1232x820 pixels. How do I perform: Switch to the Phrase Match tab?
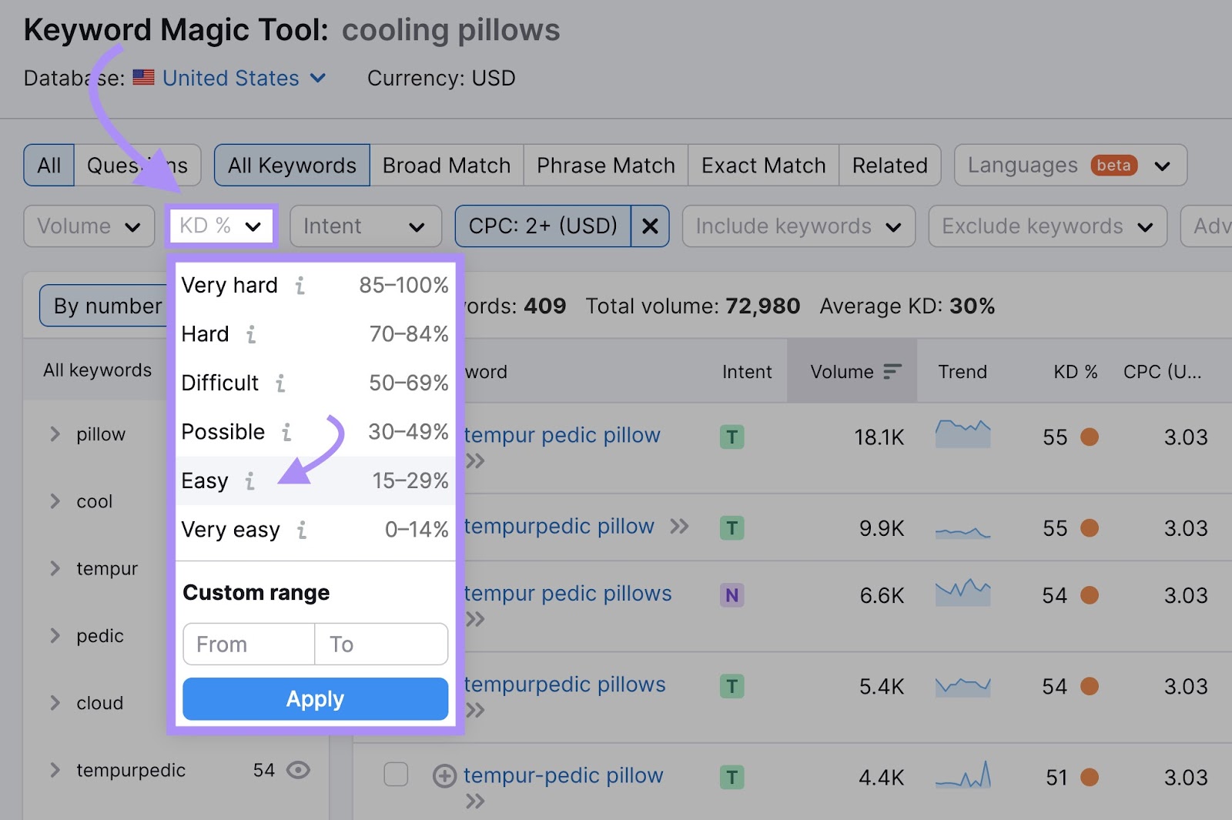click(605, 166)
